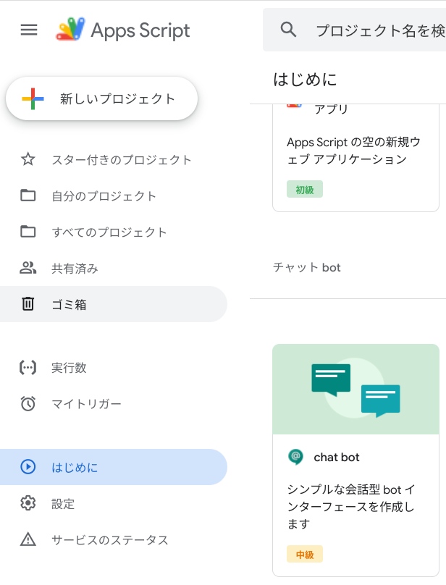Click the 共有済み shared people icon
The height and width of the screenshot is (585, 446).
pos(28,268)
